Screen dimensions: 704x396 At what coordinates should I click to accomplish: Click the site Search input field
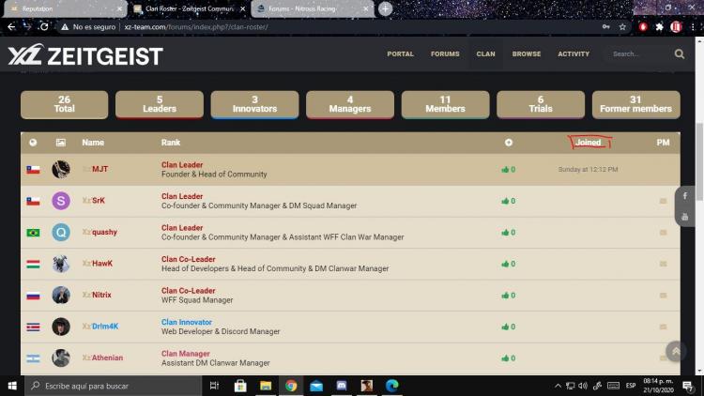point(638,54)
